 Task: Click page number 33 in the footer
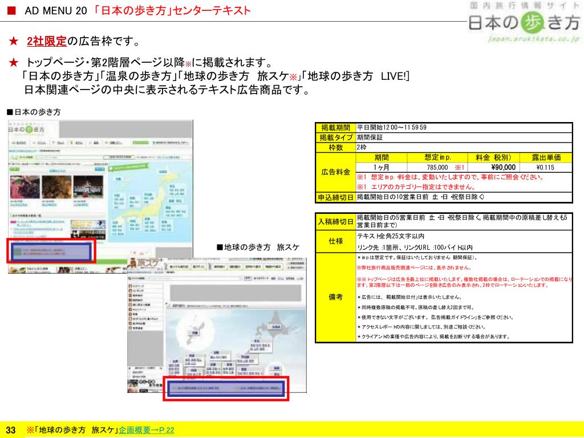(x=11, y=430)
